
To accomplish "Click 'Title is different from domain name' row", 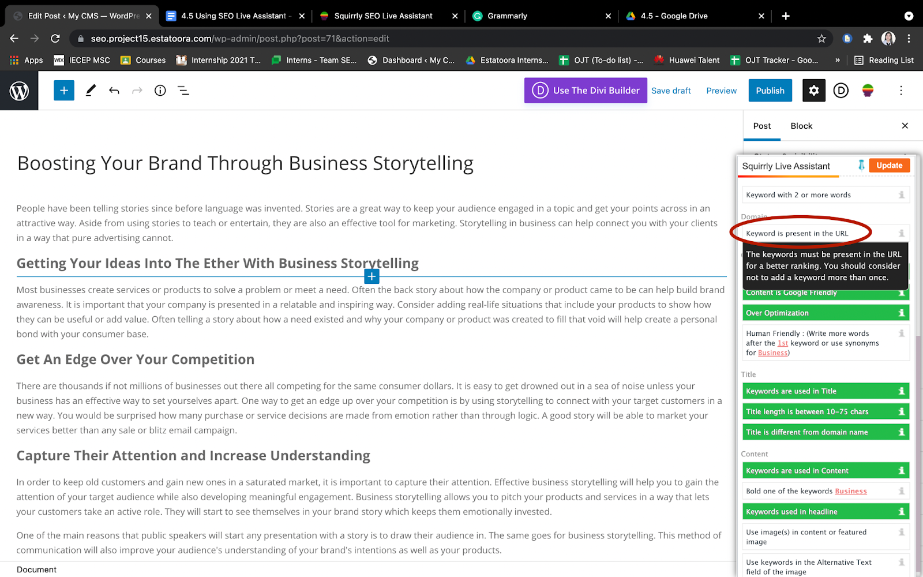I will (x=826, y=432).
